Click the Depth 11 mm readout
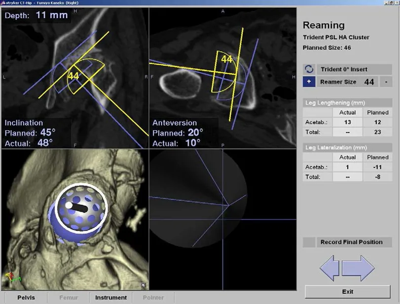 pyautogui.click(x=36, y=15)
